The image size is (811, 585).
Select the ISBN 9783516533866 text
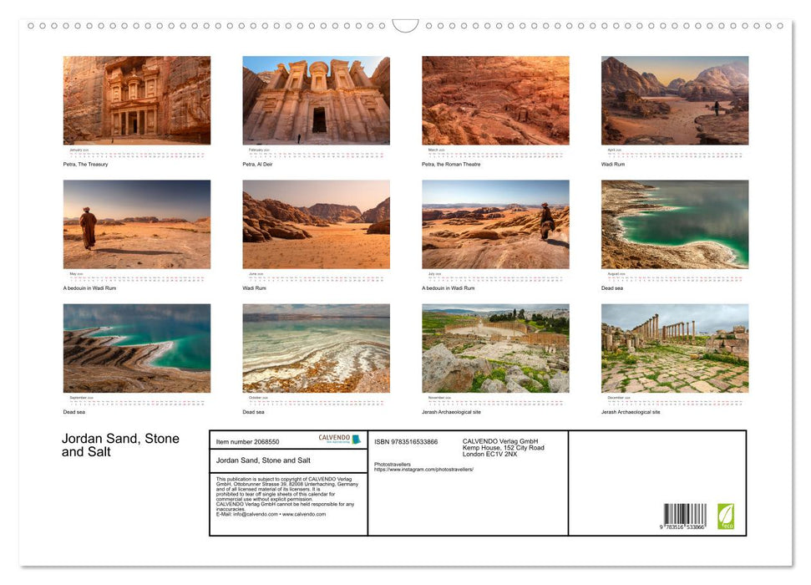tap(407, 441)
